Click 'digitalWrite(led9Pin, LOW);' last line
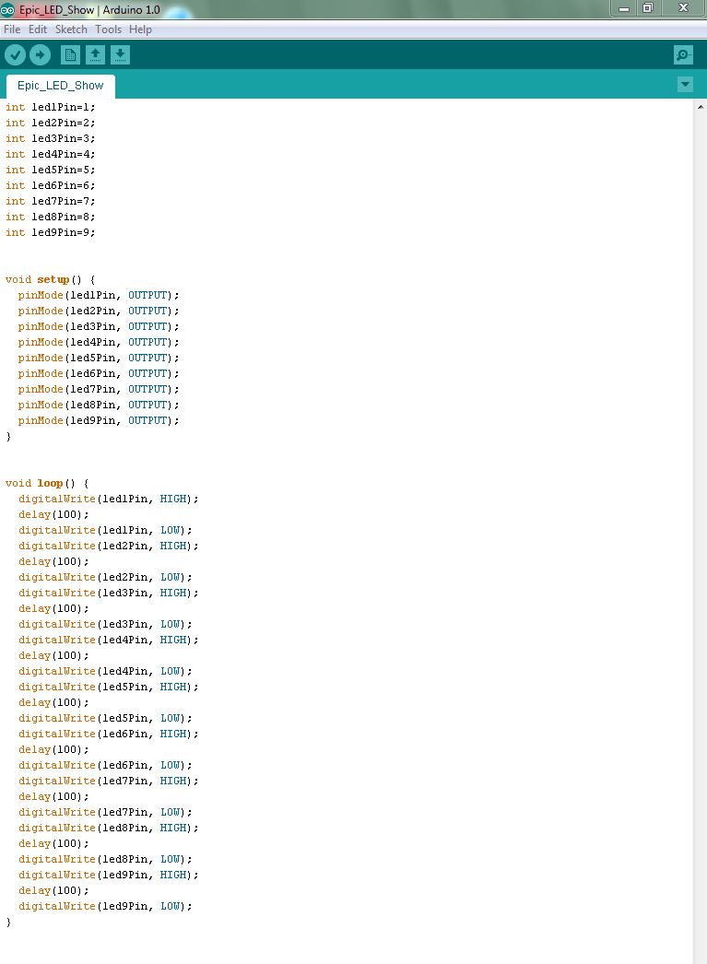 coord(105,907)
